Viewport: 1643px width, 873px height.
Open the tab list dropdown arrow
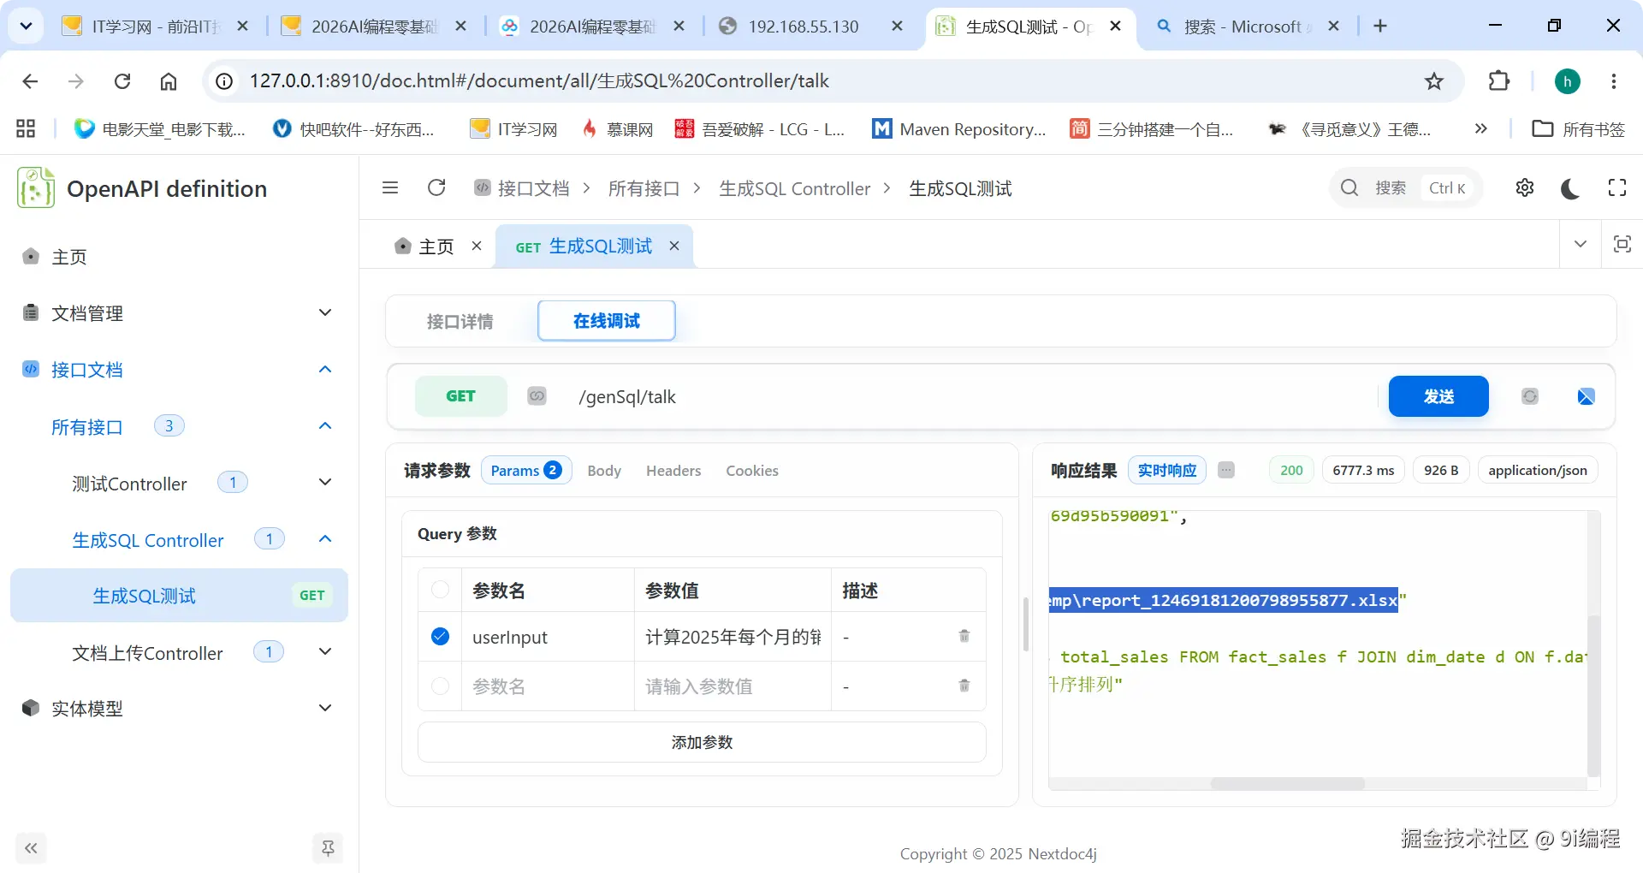tap(1581, 244)
